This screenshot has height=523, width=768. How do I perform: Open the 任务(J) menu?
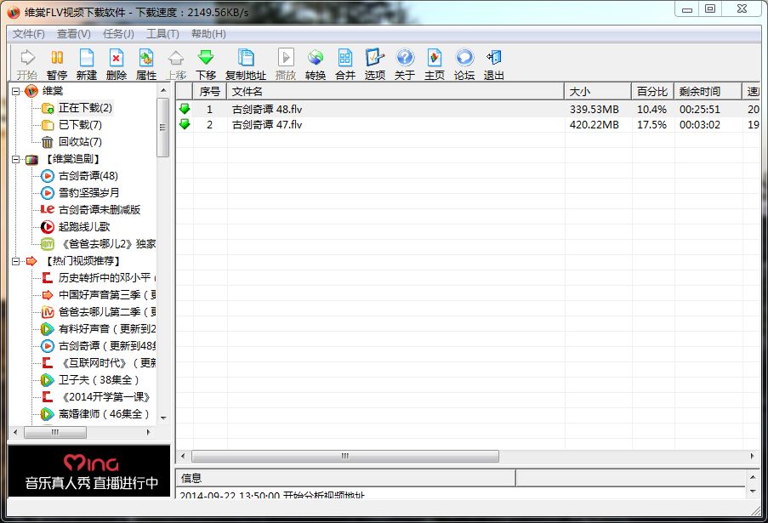(x=118, y=34)
